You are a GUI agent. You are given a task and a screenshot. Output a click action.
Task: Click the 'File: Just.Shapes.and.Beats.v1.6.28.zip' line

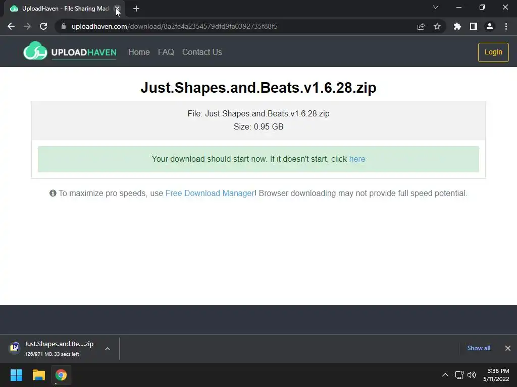coord(258,113)
